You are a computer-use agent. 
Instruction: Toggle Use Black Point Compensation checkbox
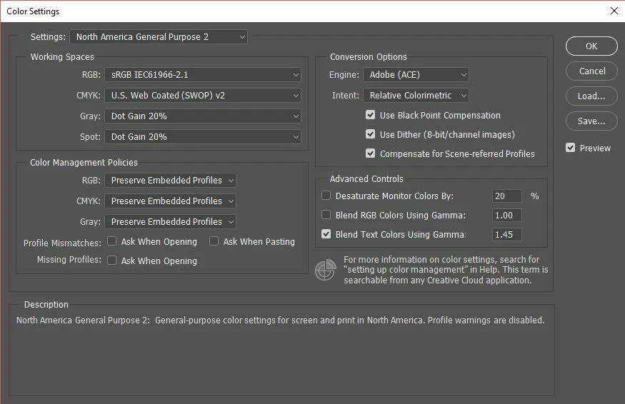click(370, 115)
